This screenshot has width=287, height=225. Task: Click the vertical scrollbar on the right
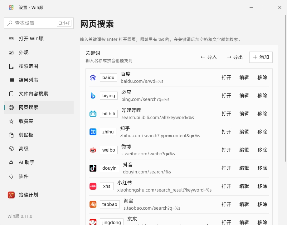(285, 88)
